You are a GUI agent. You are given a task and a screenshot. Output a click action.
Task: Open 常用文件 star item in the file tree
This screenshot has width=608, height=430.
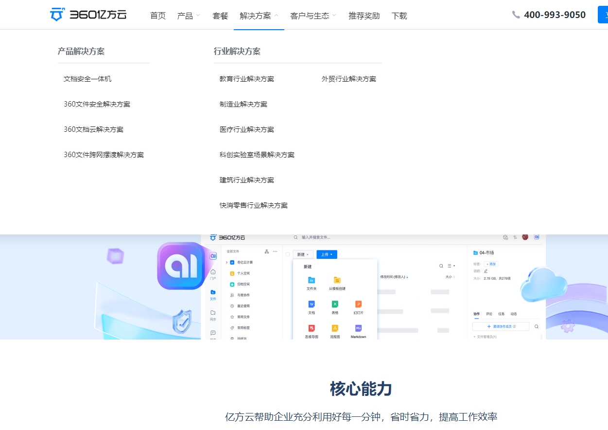point(240,317)
